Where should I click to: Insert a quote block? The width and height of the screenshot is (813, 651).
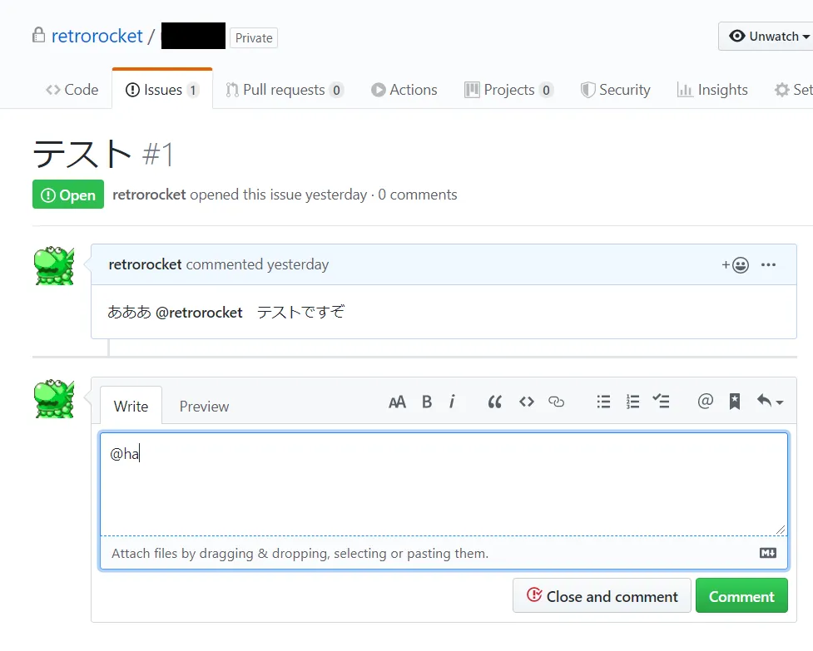pos(494,402)
